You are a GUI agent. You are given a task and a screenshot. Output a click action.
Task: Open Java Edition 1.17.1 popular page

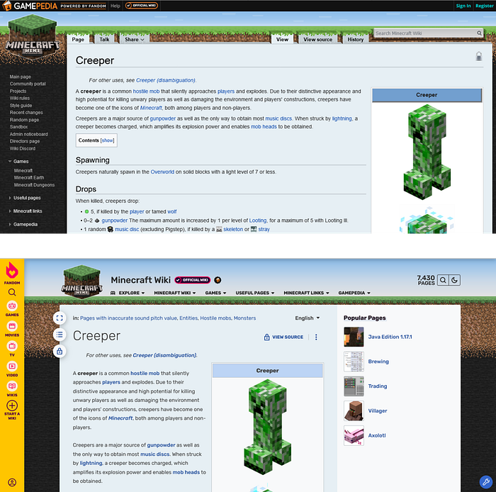(x=390, y=337)
